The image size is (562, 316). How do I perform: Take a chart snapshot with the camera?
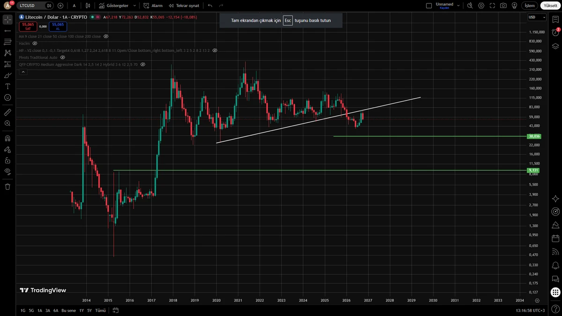[503, 6]
